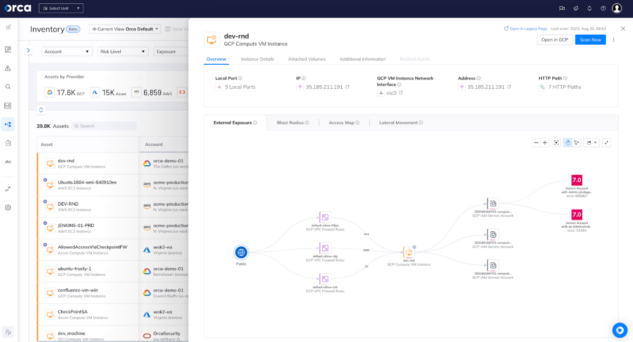Open the 5 Local Ports link
This screenshot has height=342, width=633.
pyautogui.click(x=240, y=87)
